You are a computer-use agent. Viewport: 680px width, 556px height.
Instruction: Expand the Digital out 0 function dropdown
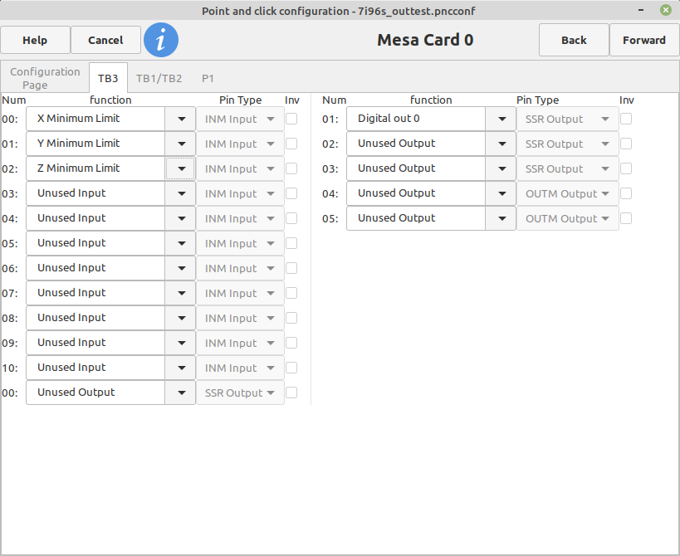click(x=501, y=119)
